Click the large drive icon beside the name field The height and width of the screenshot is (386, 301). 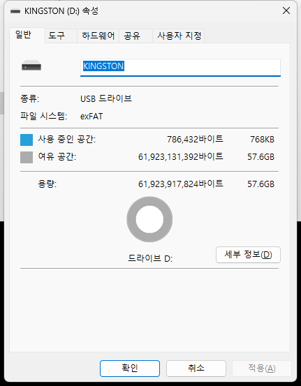click(31, 66)
